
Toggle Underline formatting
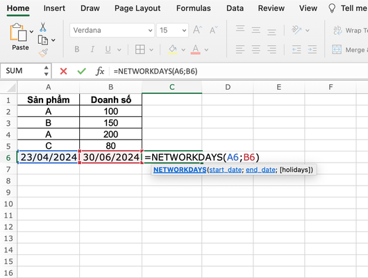coord(108,49)
